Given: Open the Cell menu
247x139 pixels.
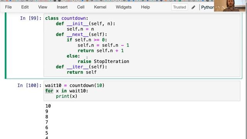Looking at the screenshot, I should tap(81, 7).
